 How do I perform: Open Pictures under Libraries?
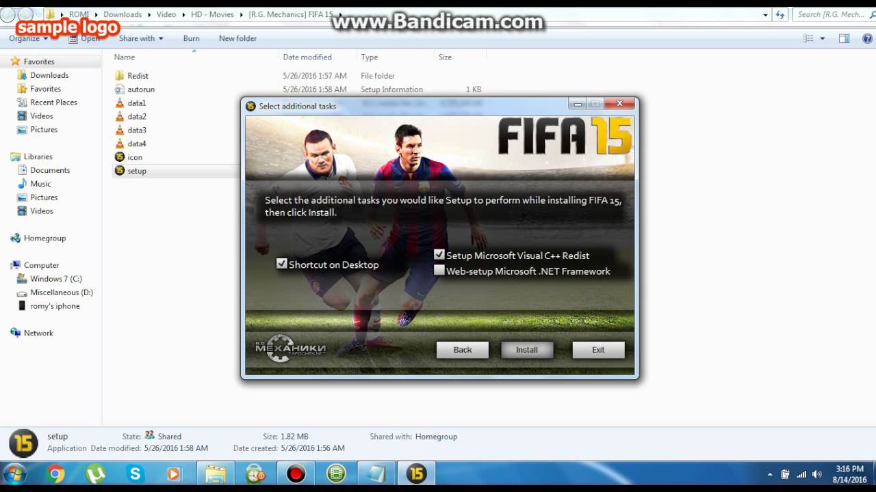44,197
